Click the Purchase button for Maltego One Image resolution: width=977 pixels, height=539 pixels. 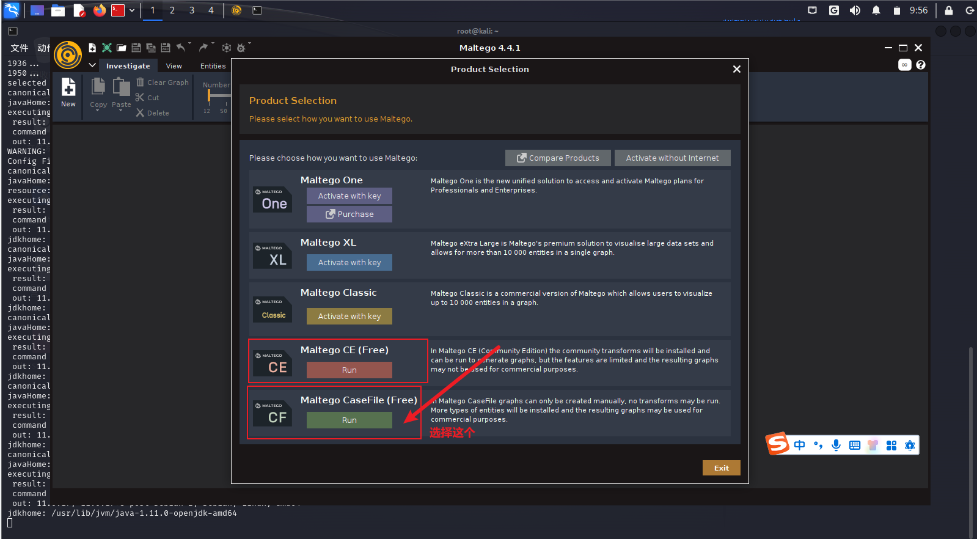click(349, 215)
